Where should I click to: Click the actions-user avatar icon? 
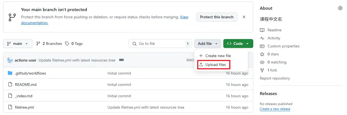tap(10, 60)
